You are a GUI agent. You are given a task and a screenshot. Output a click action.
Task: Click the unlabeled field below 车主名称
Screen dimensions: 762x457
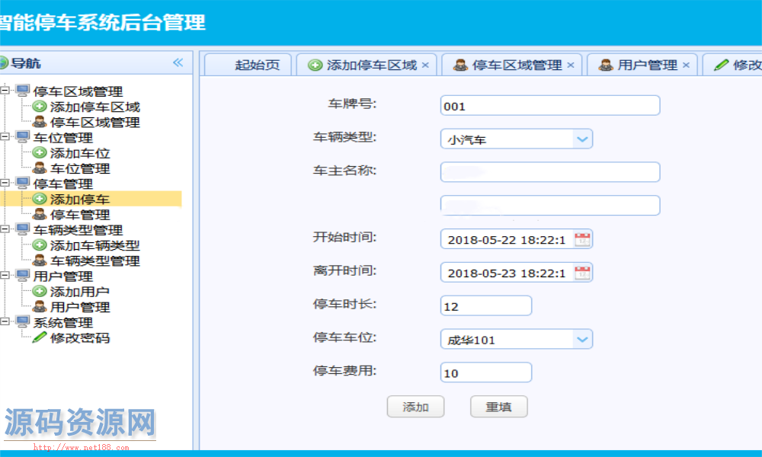click(550, 206)
